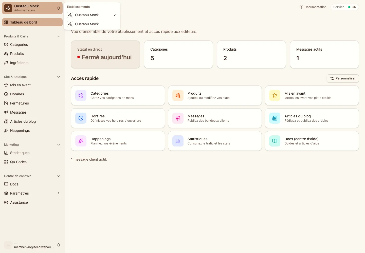365x253 pixels.
Task: Click the Produits pizza icon in sidebar
Action: 6,54
